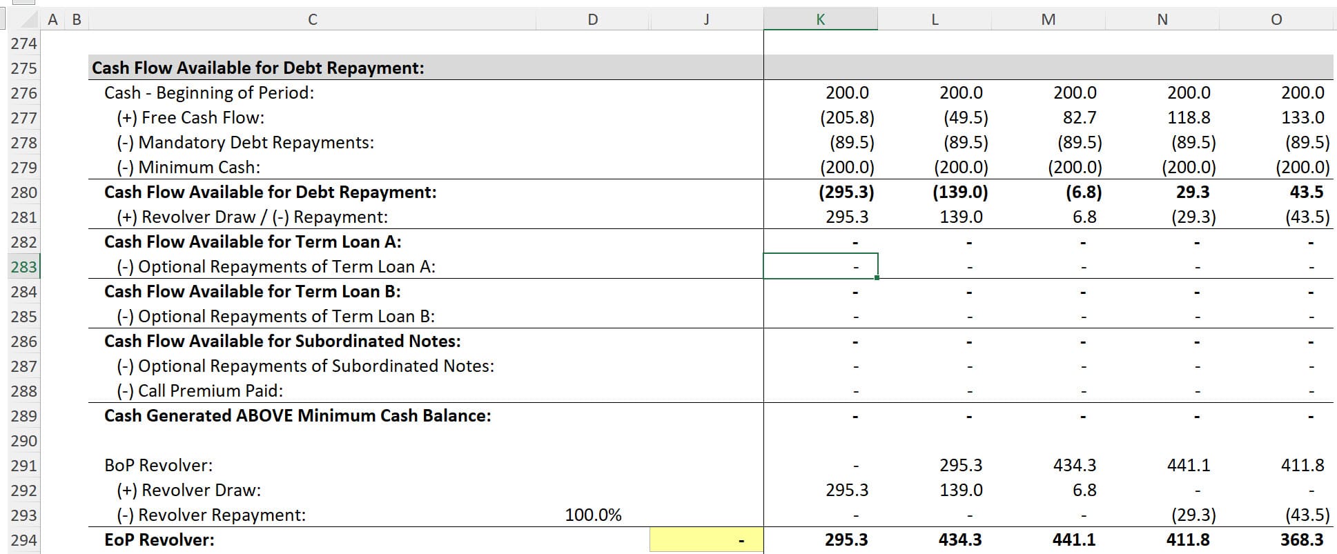The height and width of the screenshot is (554, 1337).
Task: Click '(-) Optional Repayments of Term Loan B:' label
Action: [x=275, y=316]
